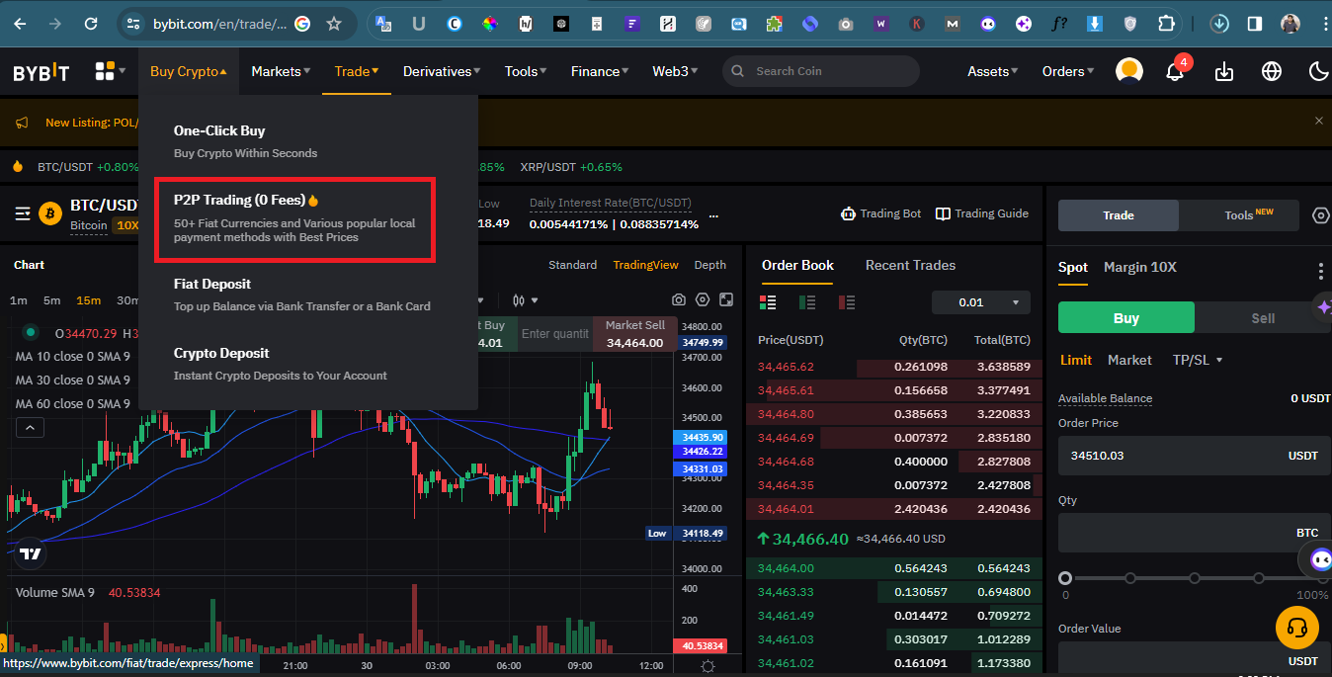The height and width of the screenshot is (677, 1332).
Task: Click the order quantity percentage slider handle
Action: pyautogui.click(x=1065, y=578)
